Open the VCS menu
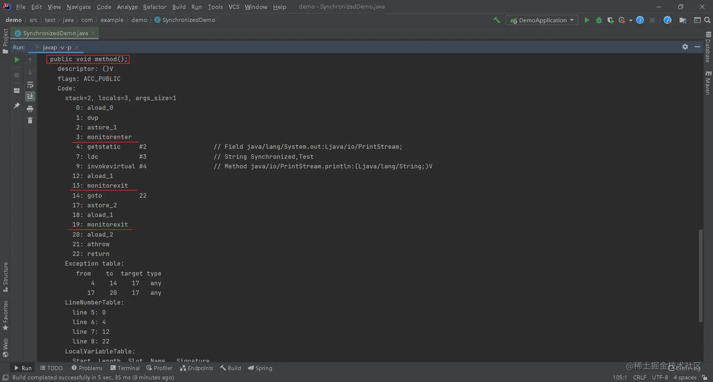713x382 pixels. point(234,7)
